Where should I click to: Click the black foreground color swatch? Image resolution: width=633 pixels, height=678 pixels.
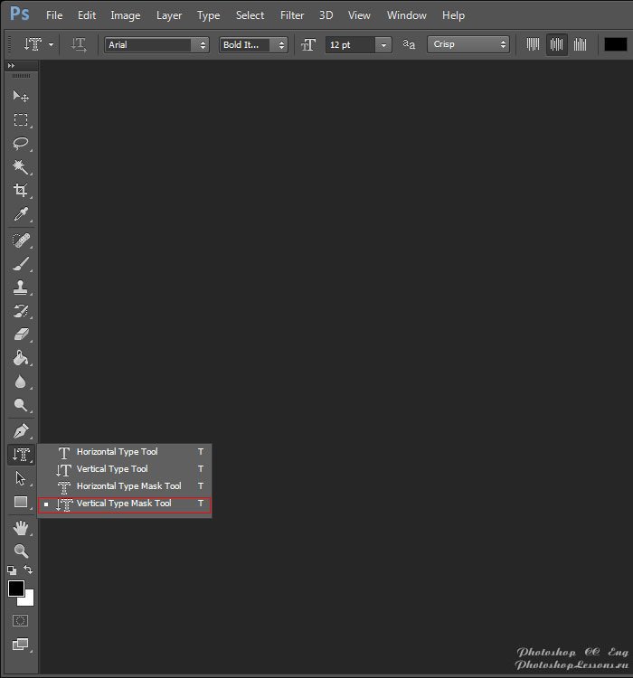pos(16,589)
